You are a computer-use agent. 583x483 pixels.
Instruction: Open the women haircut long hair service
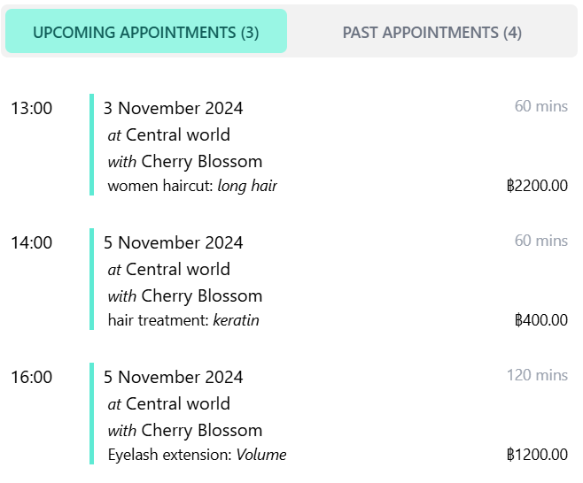192,186
